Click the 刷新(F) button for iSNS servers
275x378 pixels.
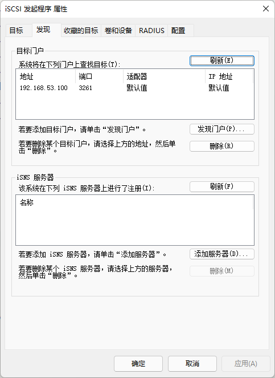click(222, 186)
